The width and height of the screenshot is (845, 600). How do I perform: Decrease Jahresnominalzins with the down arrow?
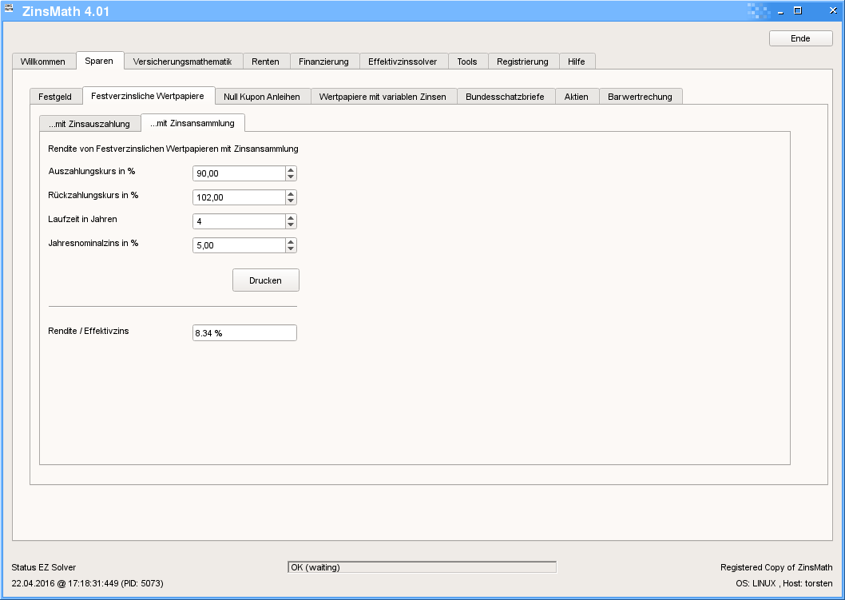pos(291,249)
